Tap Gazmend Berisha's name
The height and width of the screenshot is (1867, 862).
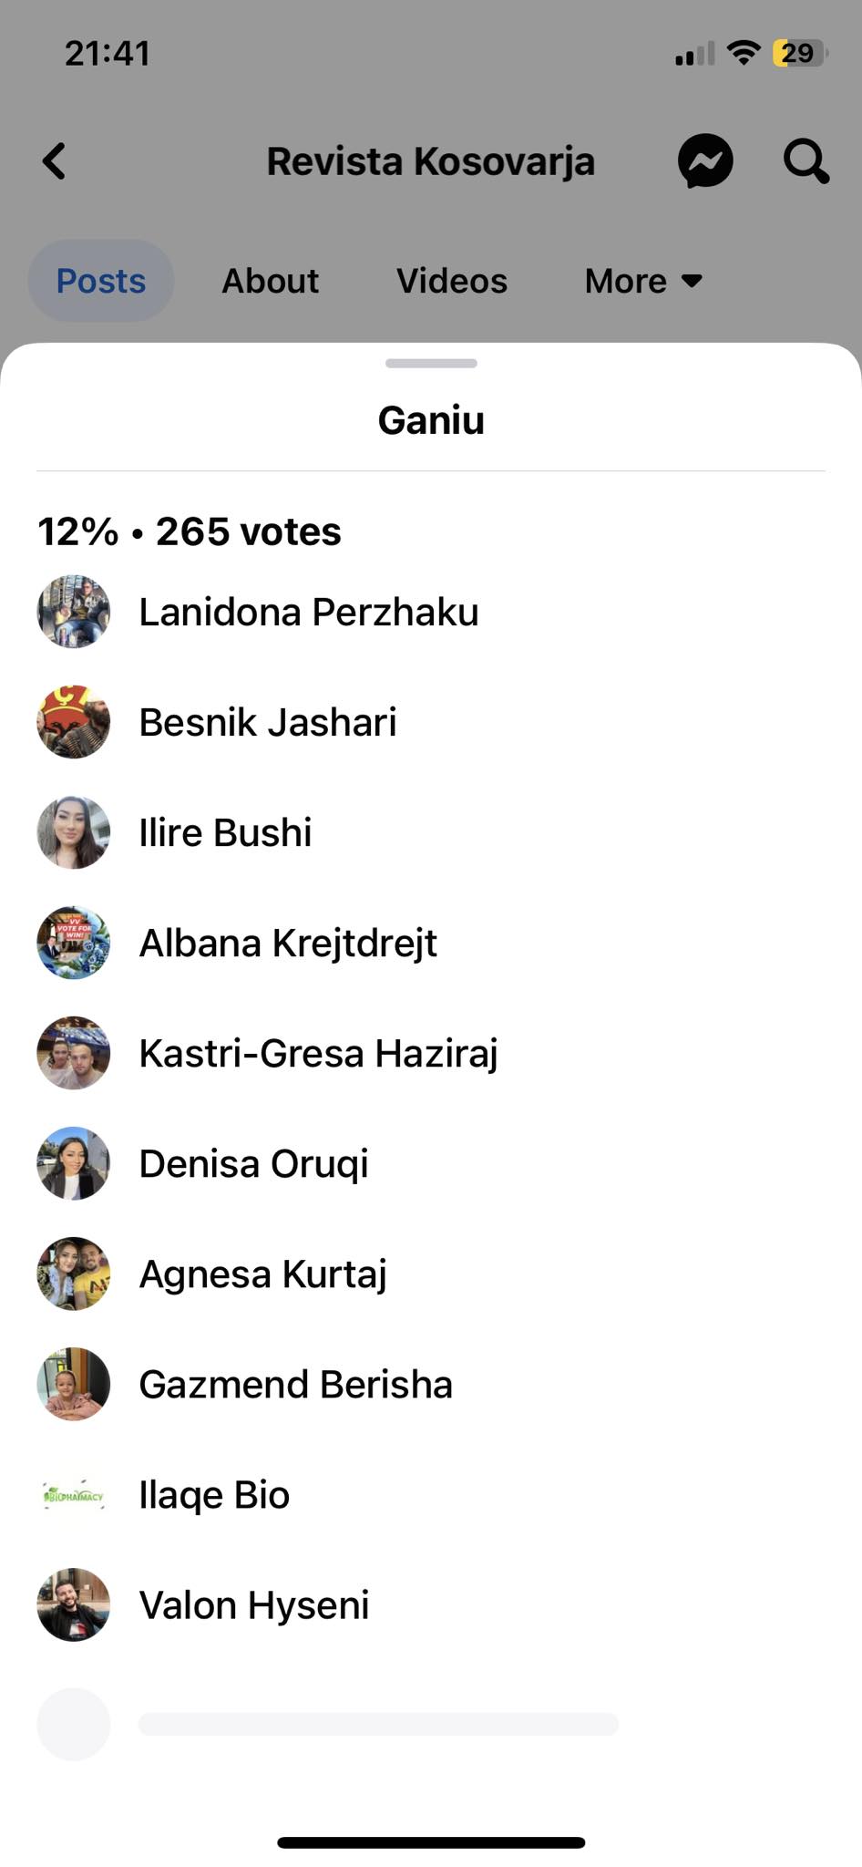coord(295,1384)
